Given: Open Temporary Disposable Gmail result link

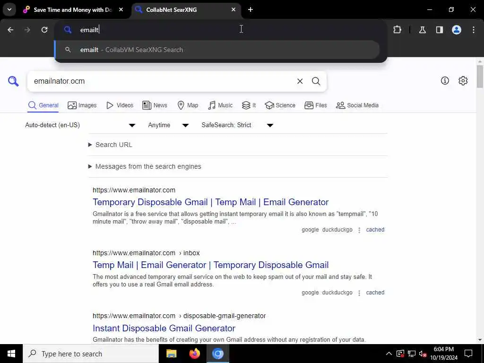Looking at the screenshot, I should click(210, 202).
